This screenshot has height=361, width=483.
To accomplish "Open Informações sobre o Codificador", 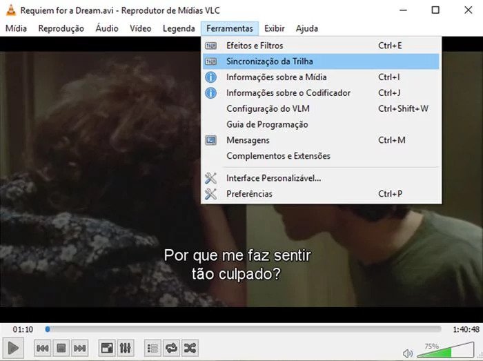I will [321, 92].
